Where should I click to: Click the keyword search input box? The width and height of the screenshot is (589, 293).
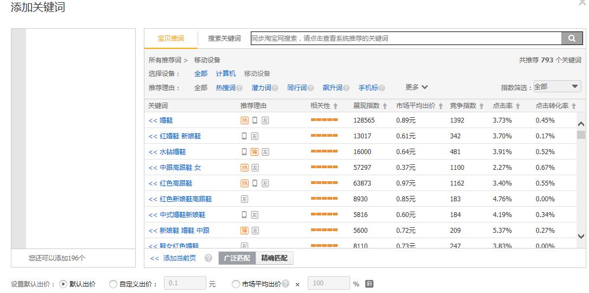pos(406,38)
